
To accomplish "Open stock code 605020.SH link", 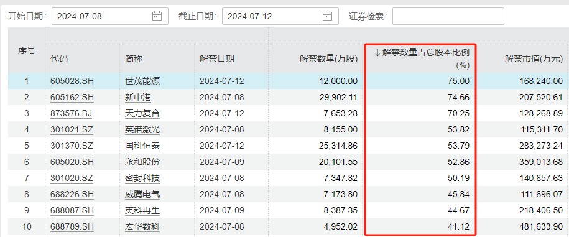I will [72, 162].
